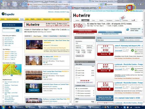The height and width of the screenshot is (109, 145).
Task: Click the Compare with other sites icon
Action: [x=128, y=30]
